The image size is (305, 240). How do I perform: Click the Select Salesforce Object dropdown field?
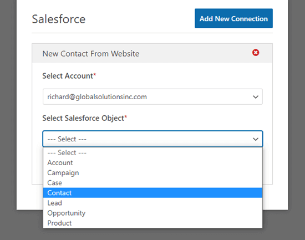point(152,139)
